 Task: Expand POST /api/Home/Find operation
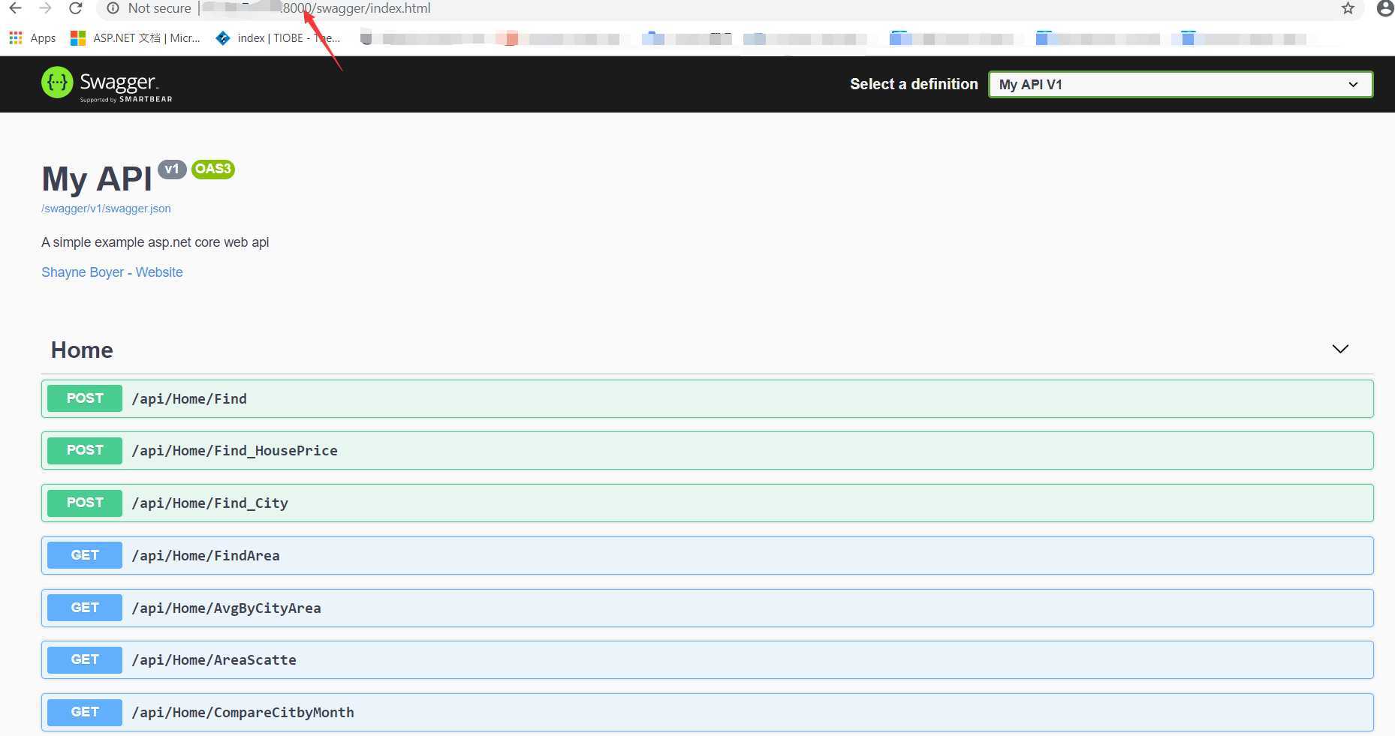707,398
